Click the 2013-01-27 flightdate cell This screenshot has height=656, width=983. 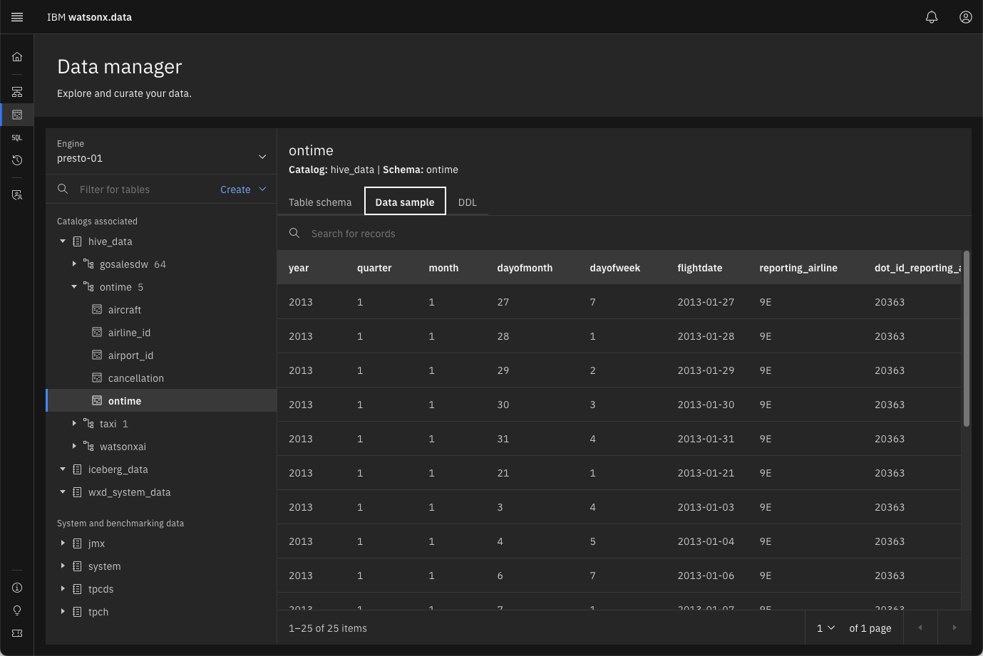pyautogui.click(x=706, y=302)
